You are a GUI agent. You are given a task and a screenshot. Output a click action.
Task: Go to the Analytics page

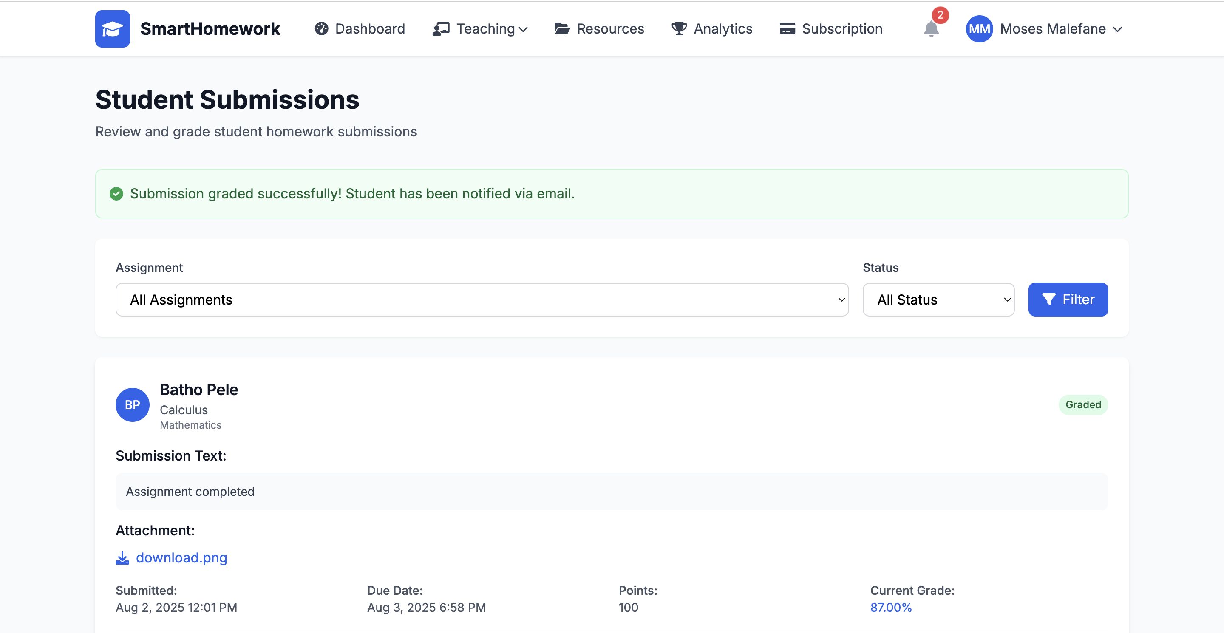coord(722,29)
